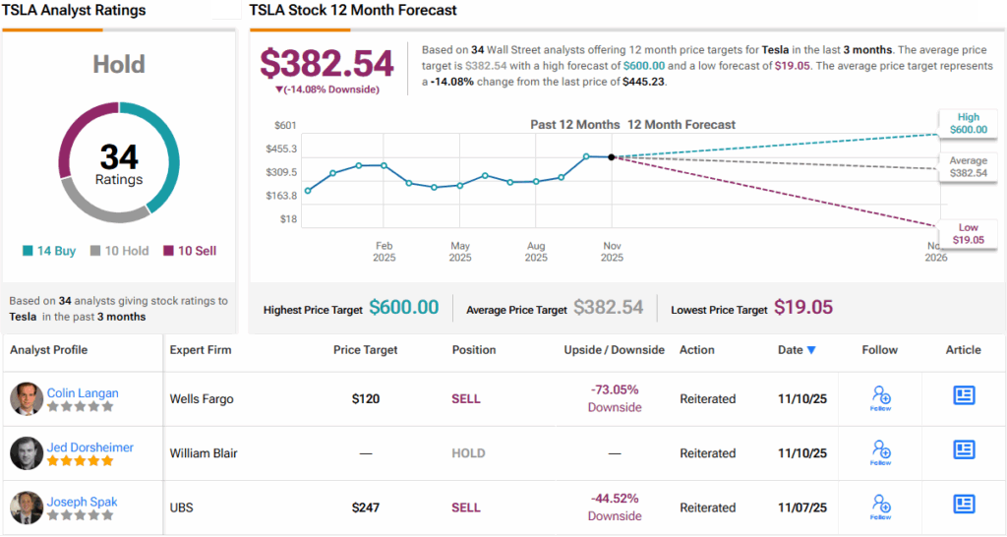Click Joseph Spak's profile photo
1007x537 pixels.
[27, 507]
